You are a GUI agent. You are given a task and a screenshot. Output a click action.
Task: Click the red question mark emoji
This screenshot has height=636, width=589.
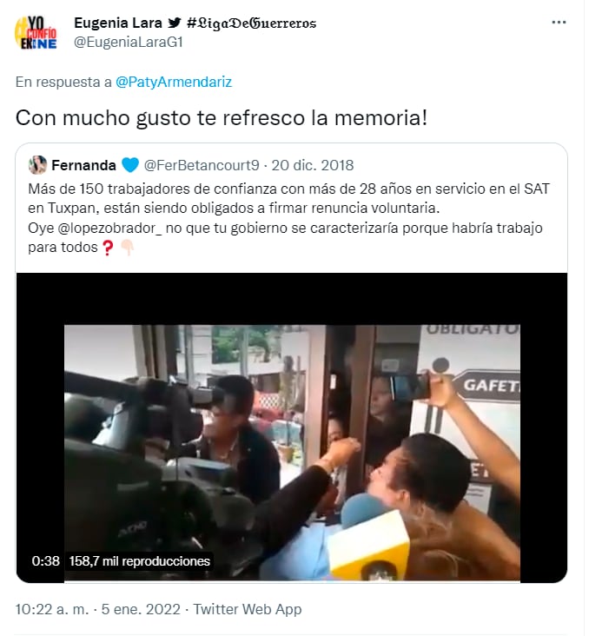click(107, 248)
